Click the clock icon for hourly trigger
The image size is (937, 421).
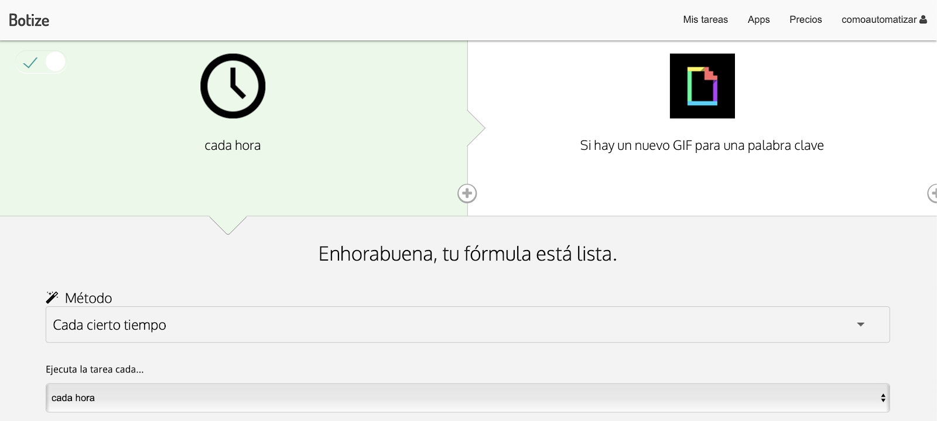click(x=233, y=86)
